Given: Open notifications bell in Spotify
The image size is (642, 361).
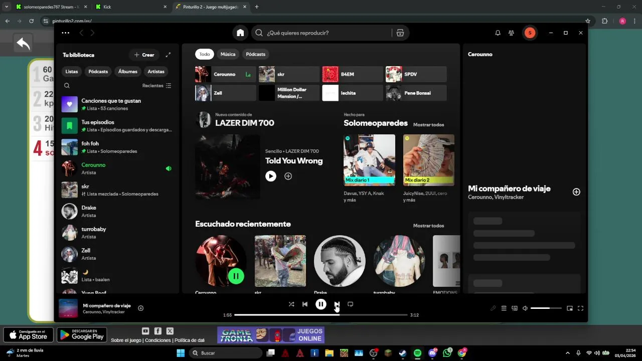Looking at the screenshot, I should pos(498,33).
